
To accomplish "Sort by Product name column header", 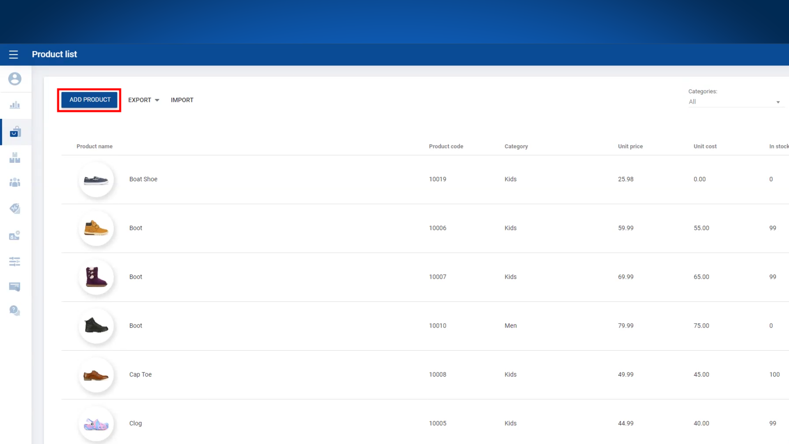I will 95,146.
